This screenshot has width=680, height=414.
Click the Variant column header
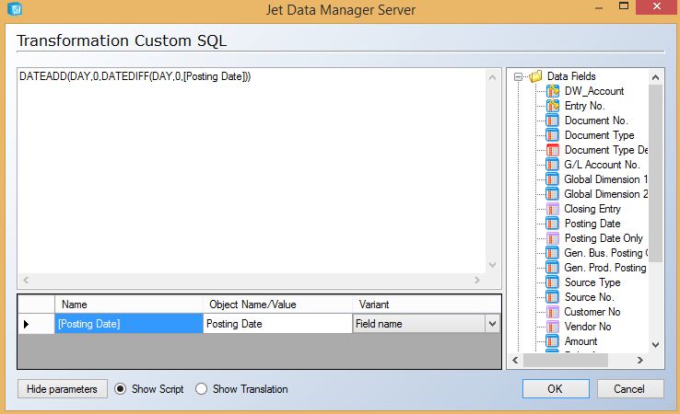pos(427,305)
